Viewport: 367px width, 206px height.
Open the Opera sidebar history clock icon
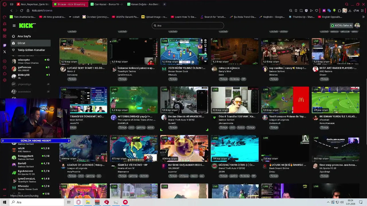pos(5,68)
